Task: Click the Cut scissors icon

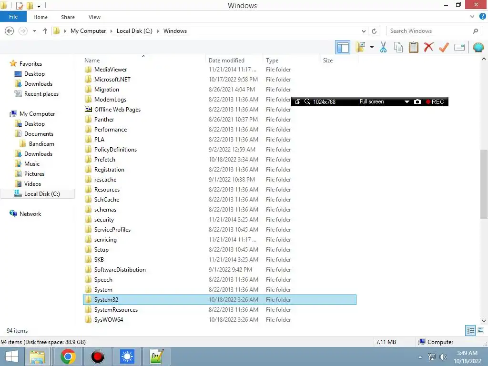Action: (x=383, y=47)
